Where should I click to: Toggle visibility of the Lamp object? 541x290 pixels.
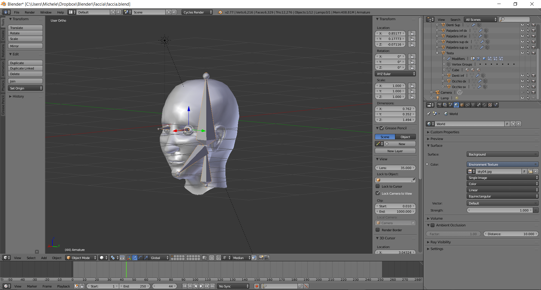(x=522, y=98)
